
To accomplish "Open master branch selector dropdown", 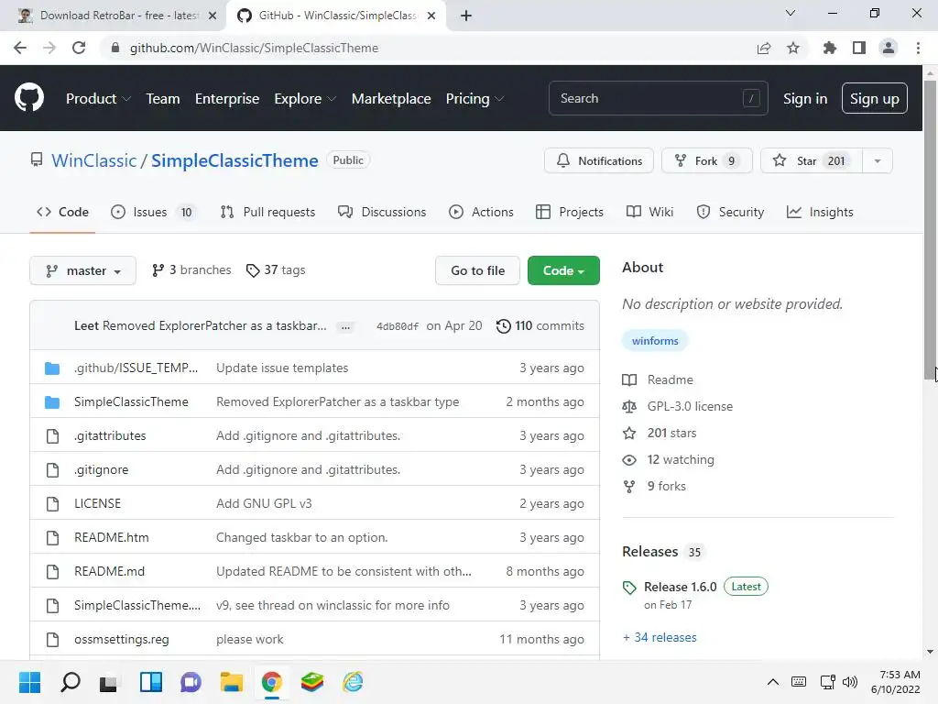I will (82, 270).
